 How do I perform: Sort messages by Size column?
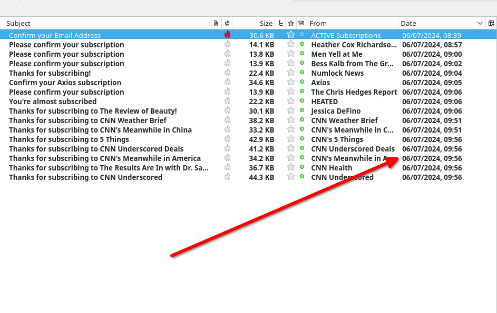point(266,24)
